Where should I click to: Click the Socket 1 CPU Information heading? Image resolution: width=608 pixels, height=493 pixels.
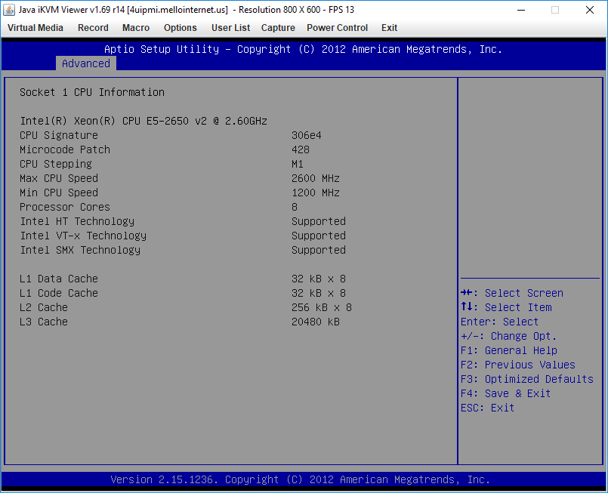tap(92, 92)
